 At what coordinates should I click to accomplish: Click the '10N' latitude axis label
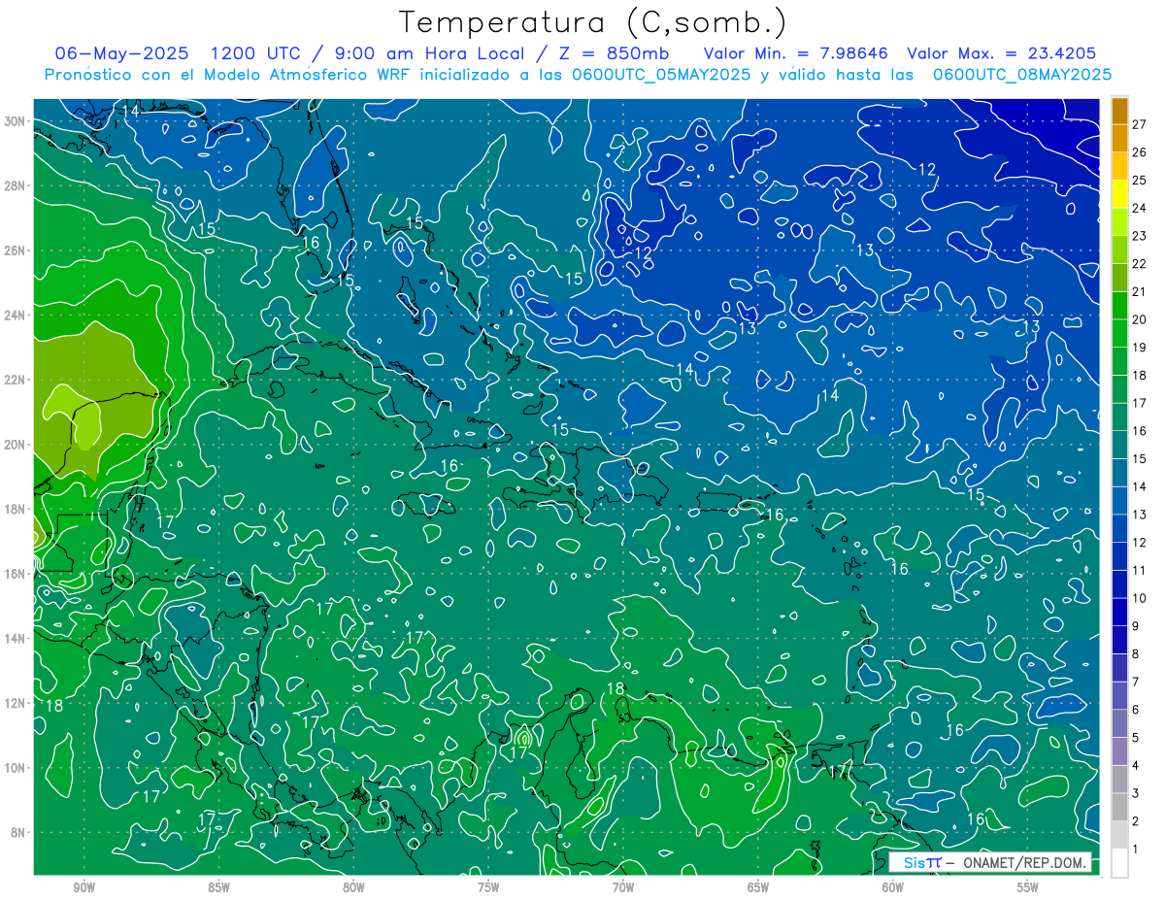(x=15, y=767)
